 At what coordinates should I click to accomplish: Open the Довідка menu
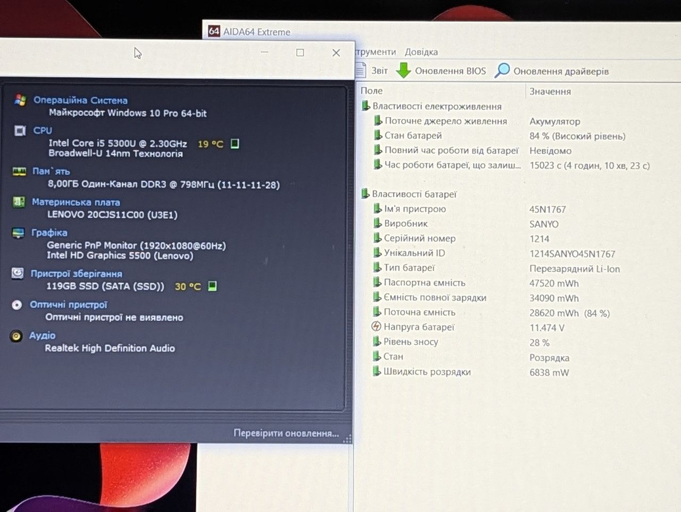click(421, 52)
